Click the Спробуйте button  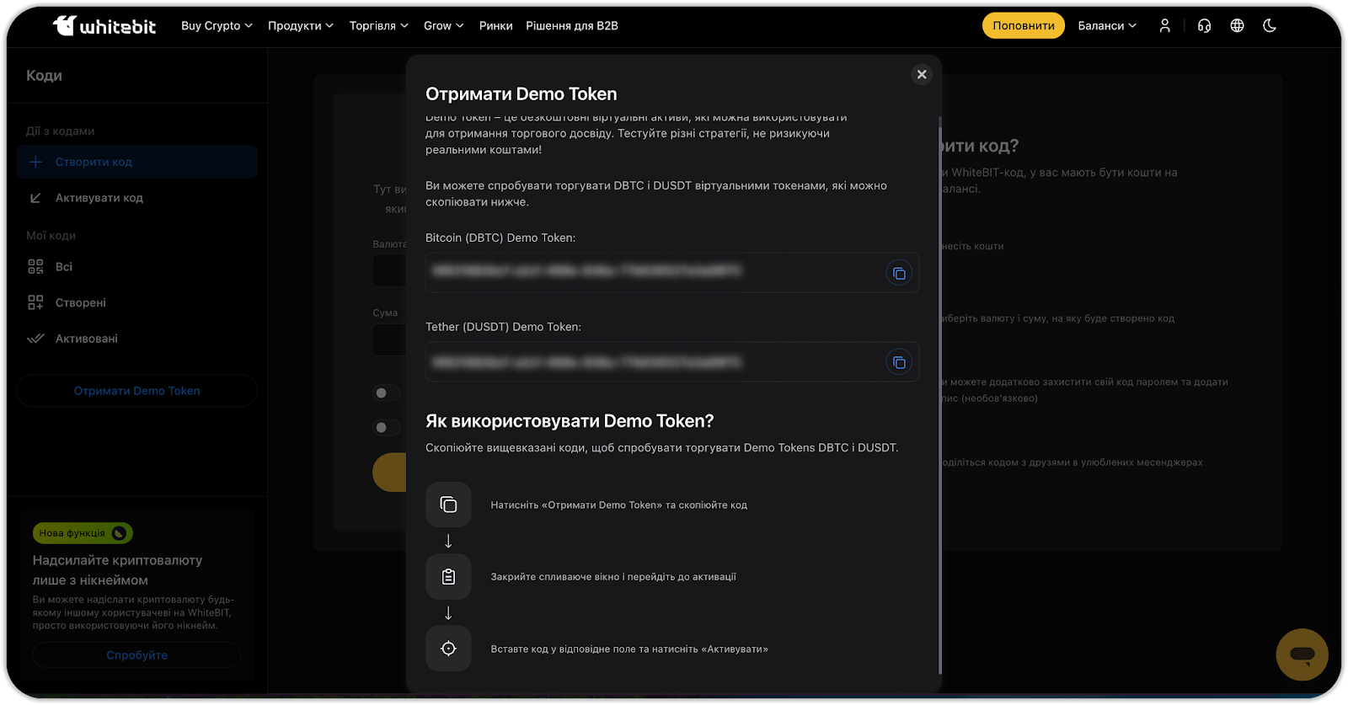click(136, 655)
